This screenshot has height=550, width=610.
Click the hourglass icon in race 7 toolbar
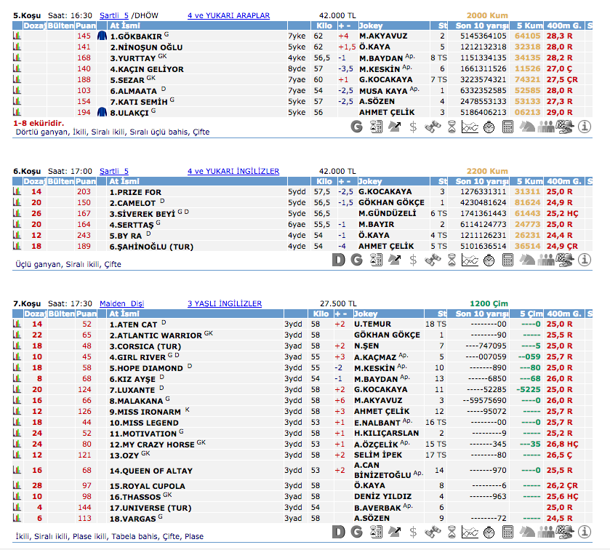[451, 532]
